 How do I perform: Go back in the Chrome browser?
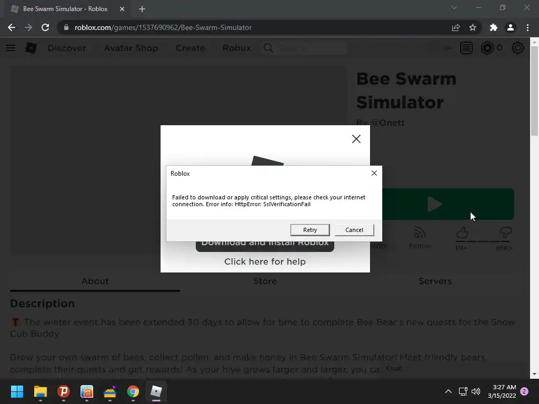pos(12,27)
